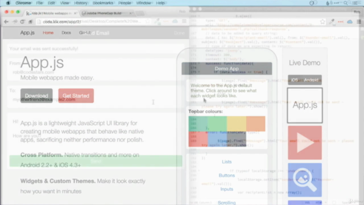The image size is (364, 205).
Task: Open Lists in the Demo App
Action: [226, 162]
